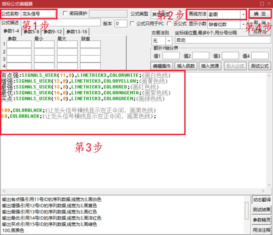Click the 动态翻译 button
This screenshot has height=235, width=273.
click(262, 200)
